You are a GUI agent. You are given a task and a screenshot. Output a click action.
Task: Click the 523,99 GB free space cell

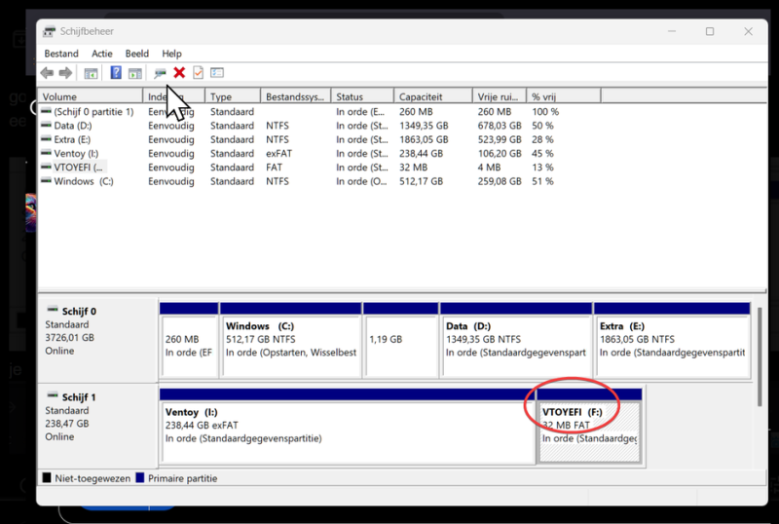(500, 139)
